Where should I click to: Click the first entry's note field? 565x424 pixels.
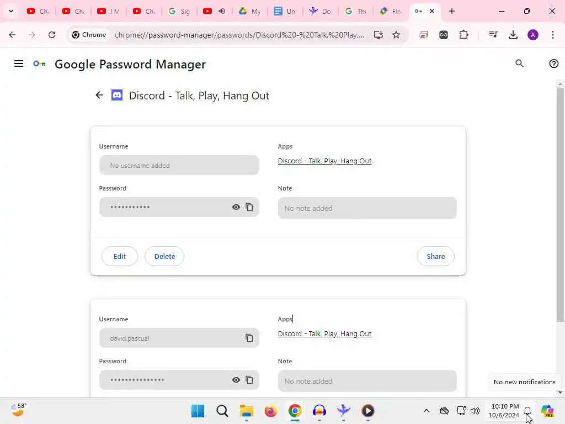click(x=367, y=208)
